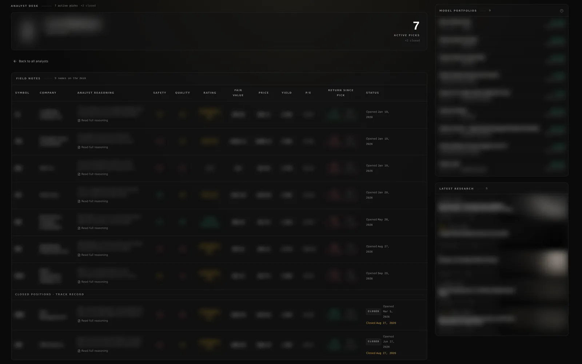Click the Safety column header
Image resolution: width=582 pixels, height=364 pixels.
point(160,93)
